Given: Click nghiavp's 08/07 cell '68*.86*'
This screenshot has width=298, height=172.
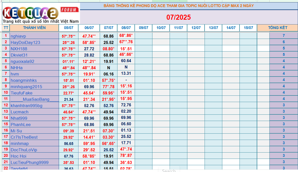Looking at the screenshot, I should point(126,35).
